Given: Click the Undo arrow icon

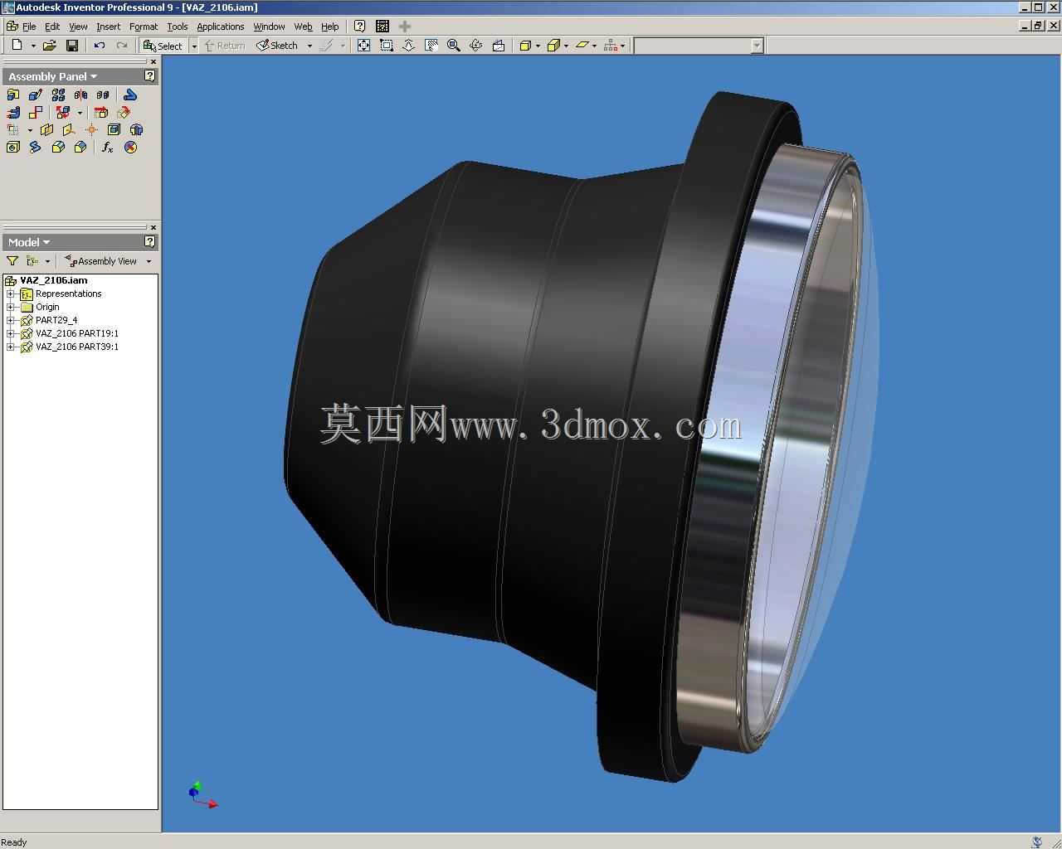Looking at the screenshot, I should [100, 46].
